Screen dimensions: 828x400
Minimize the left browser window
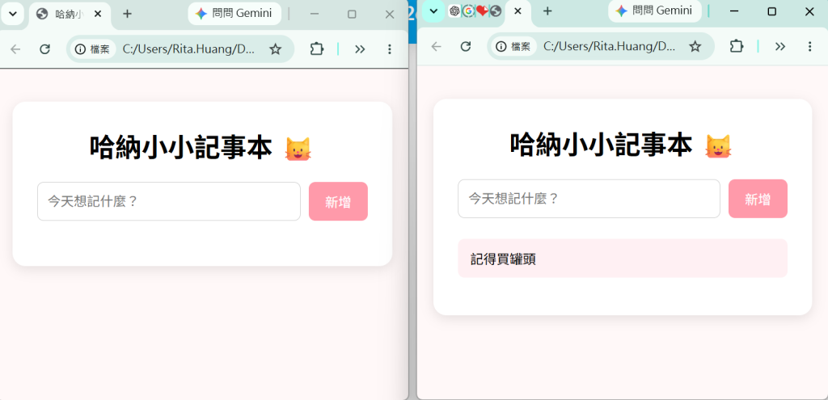pyautogui.click(x=315, y=15)
